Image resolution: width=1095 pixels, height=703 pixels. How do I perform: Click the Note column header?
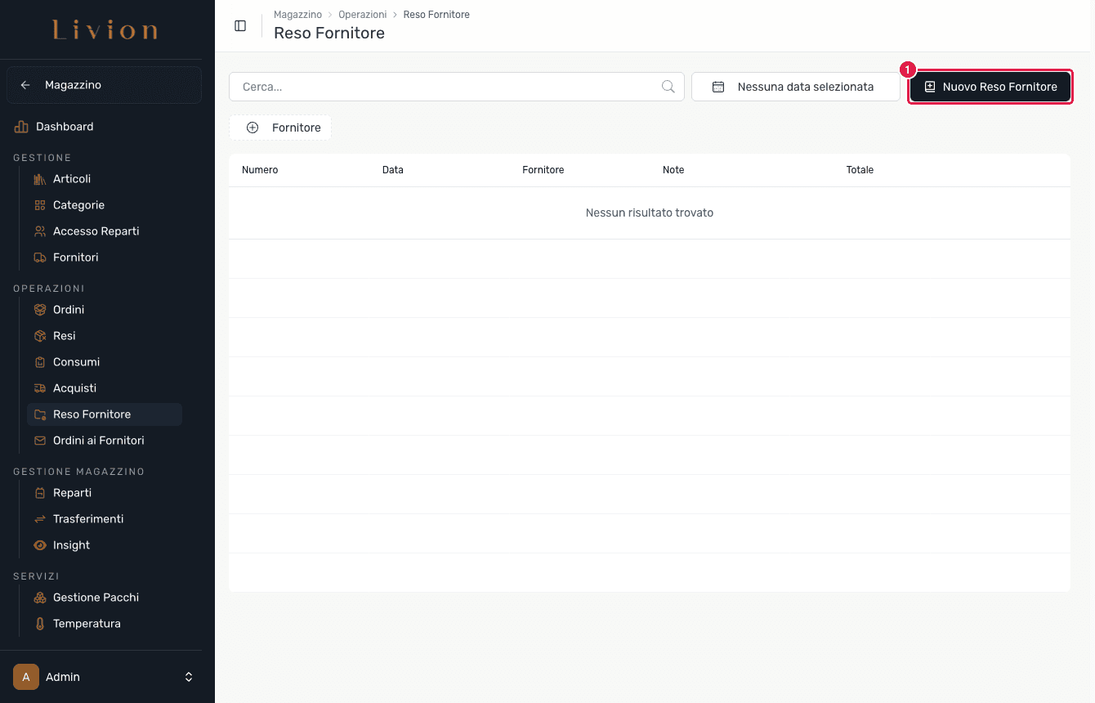[x=673, y=170]
